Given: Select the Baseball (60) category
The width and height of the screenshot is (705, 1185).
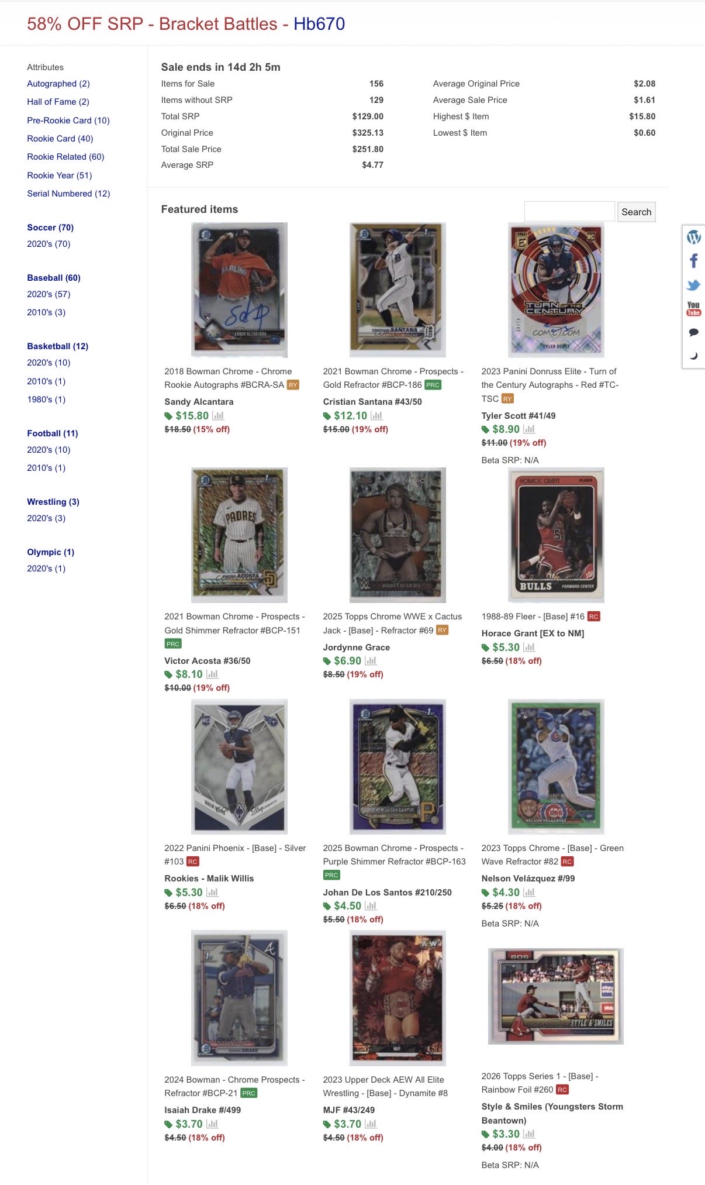Looking at the screenshot, I should [x=54, y=278].
